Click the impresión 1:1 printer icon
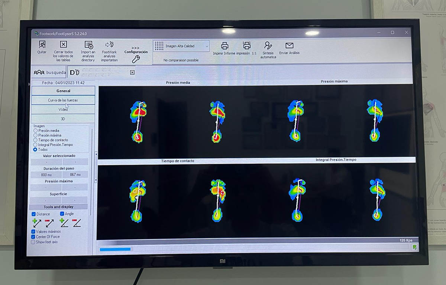Screen dimensions: 446x285 tap(247, 45)
